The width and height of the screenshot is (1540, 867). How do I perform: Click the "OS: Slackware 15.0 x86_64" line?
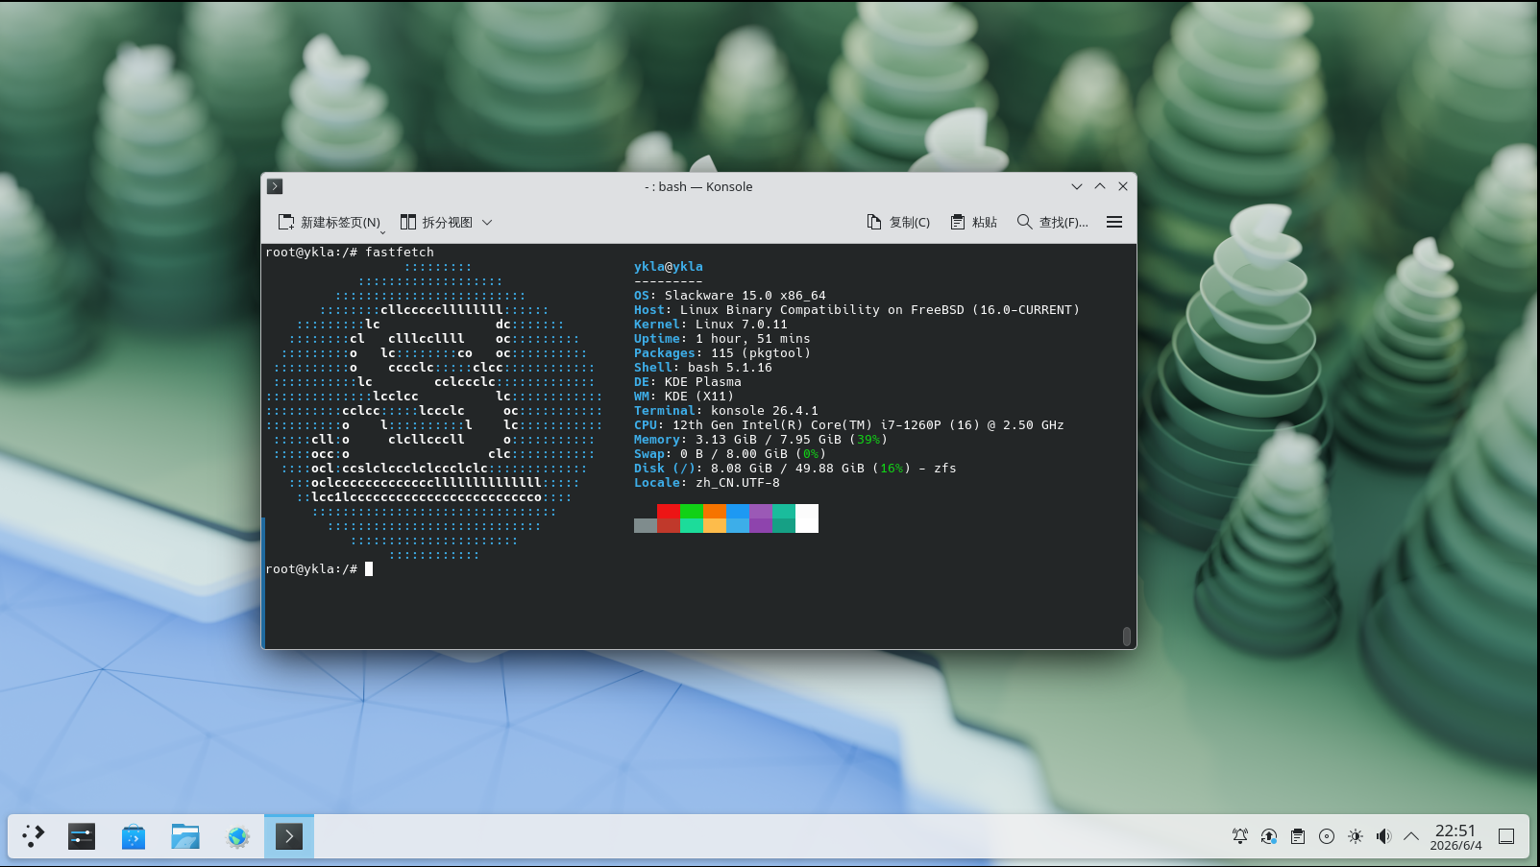pyautogui.click(x=730, y=296)
